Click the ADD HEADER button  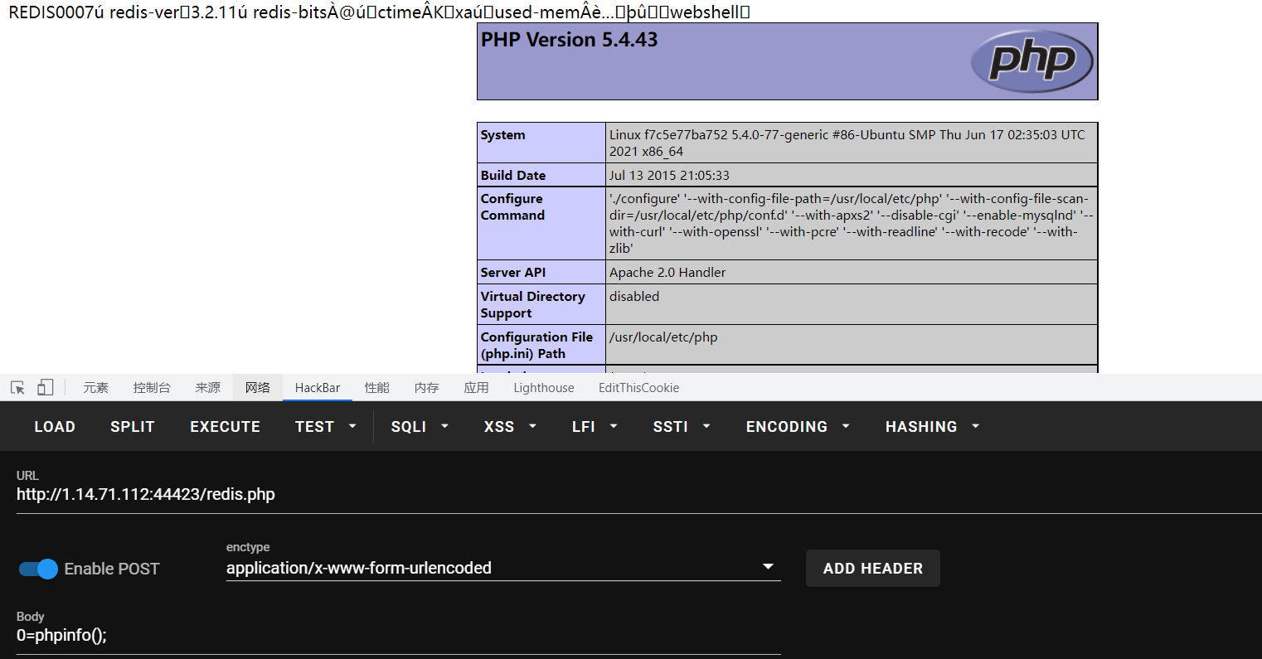(872, 568)
